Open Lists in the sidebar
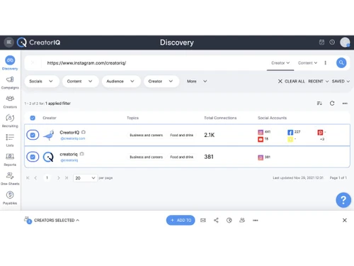Viewport: 354px width, 266px height. [x=10, y=140]
